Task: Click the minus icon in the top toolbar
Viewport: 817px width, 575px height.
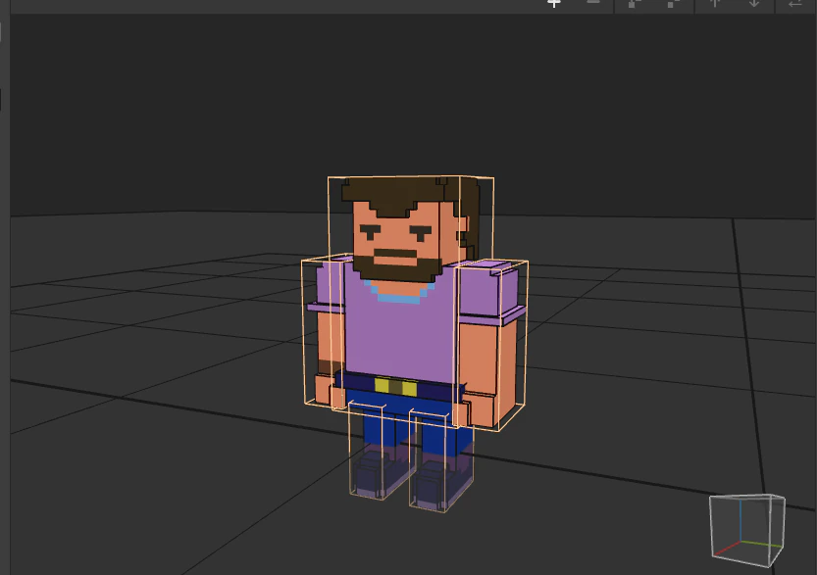Action: tap(593, 4)
